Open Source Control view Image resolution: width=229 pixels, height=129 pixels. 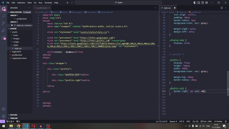click(4, 23)
